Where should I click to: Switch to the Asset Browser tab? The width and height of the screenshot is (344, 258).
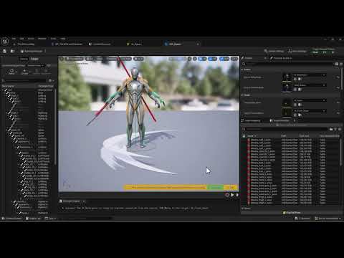(x=281, y=120)
